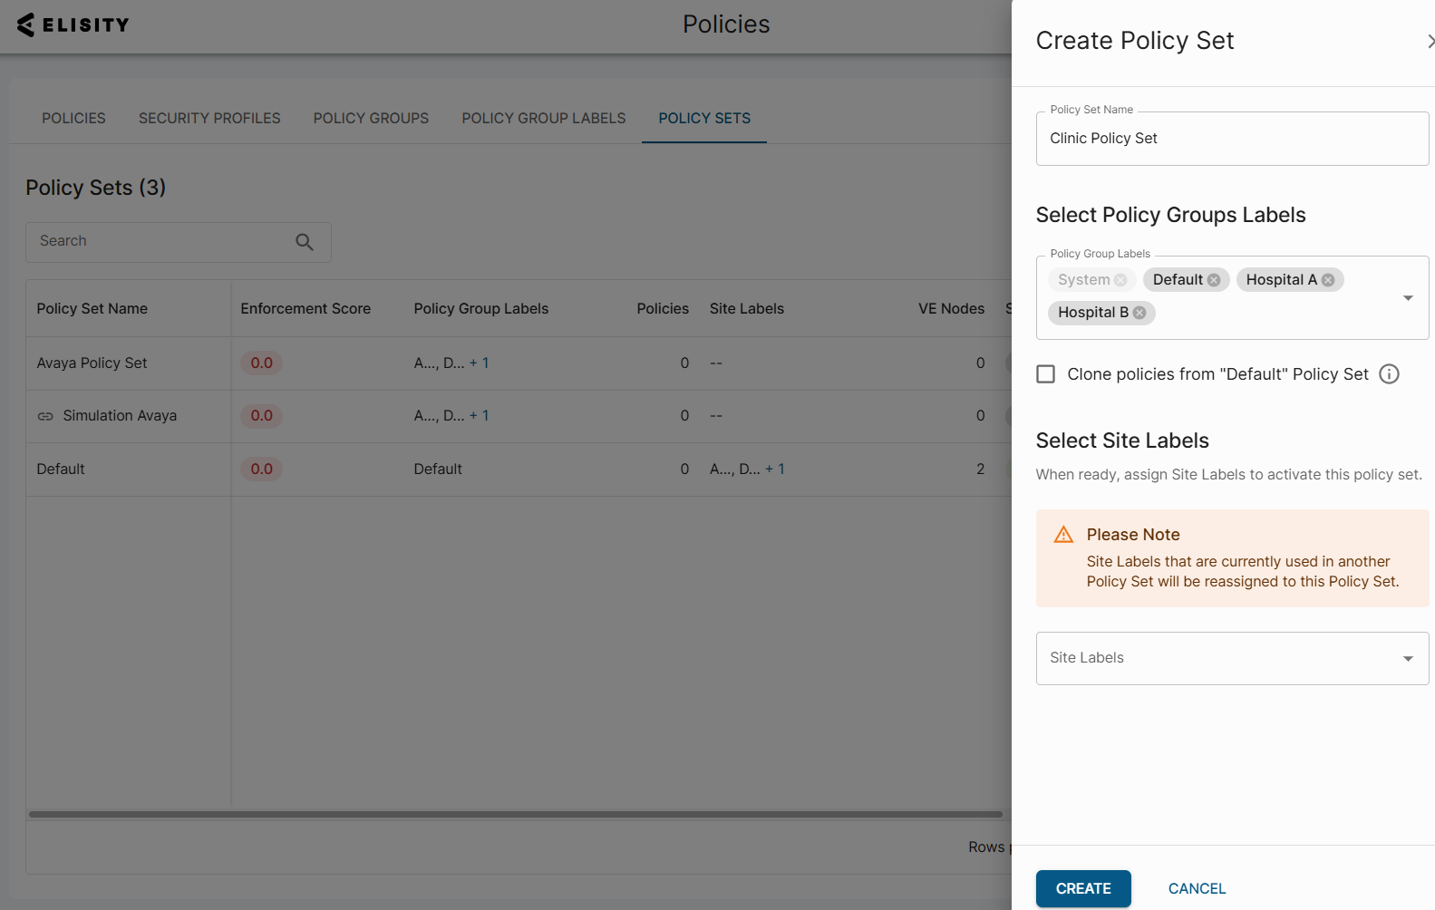Remove the Default label chip
The image size is (1435, 910).
click(x=1214, y=280)
